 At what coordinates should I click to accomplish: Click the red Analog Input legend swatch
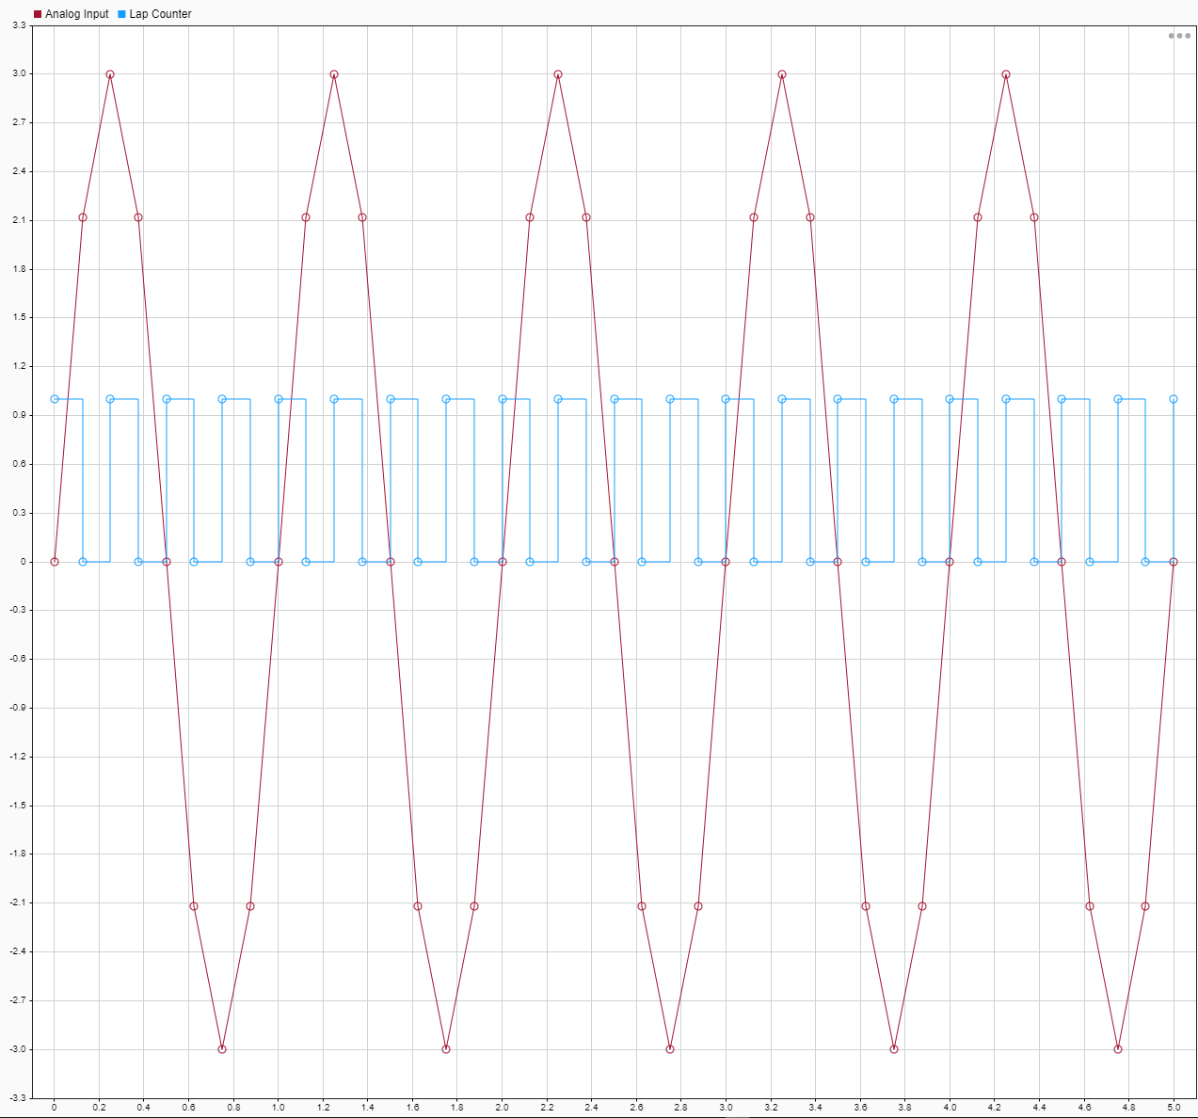point(38,14)
